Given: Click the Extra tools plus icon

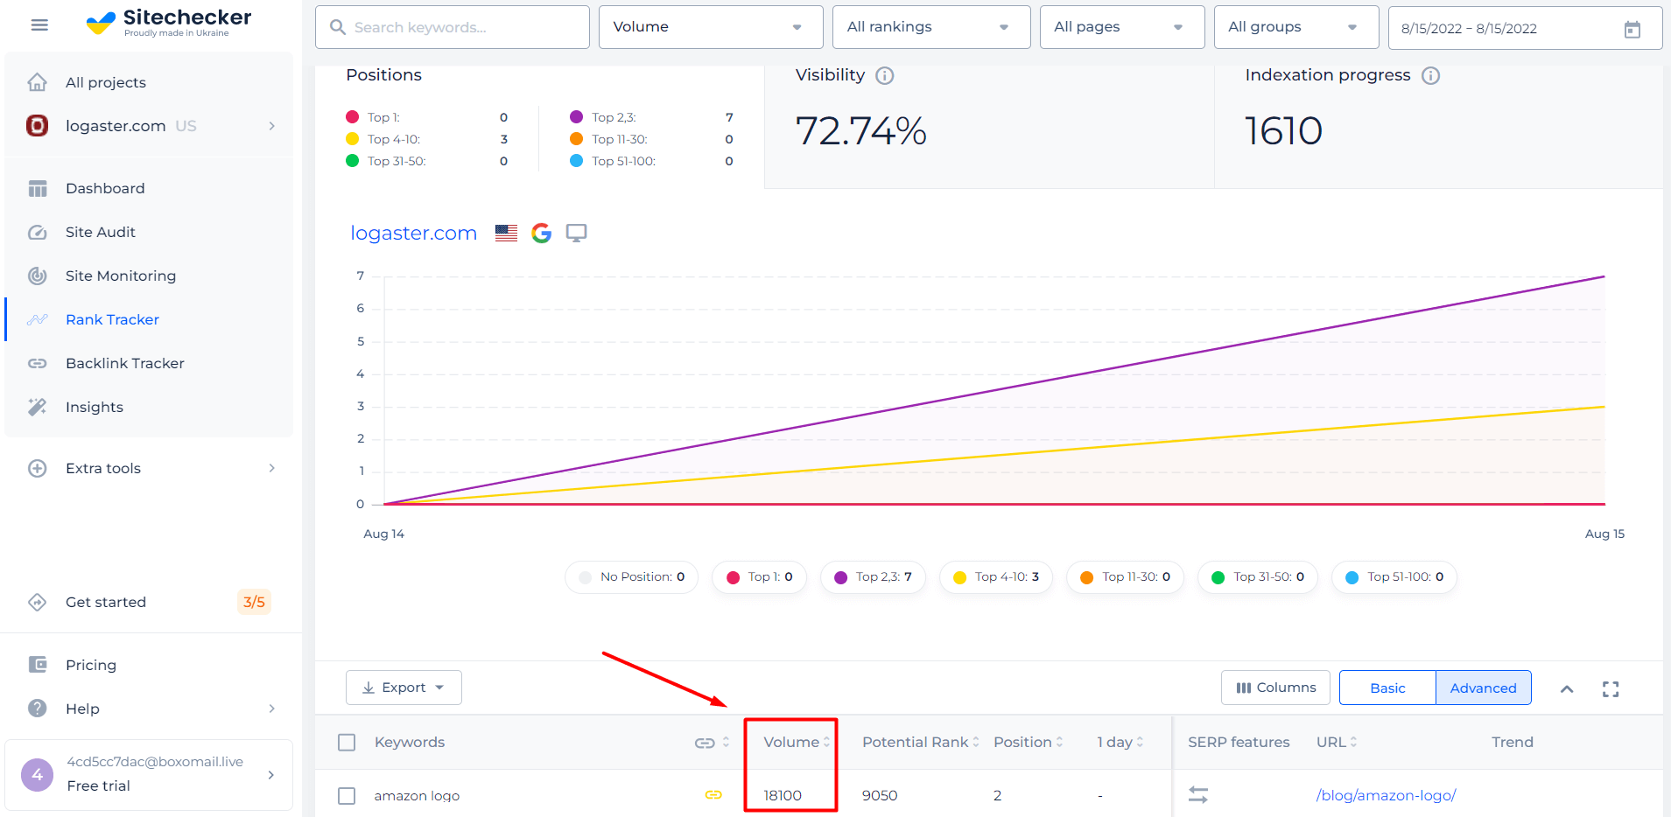Looking at the screenshot, I should point(37,468).
